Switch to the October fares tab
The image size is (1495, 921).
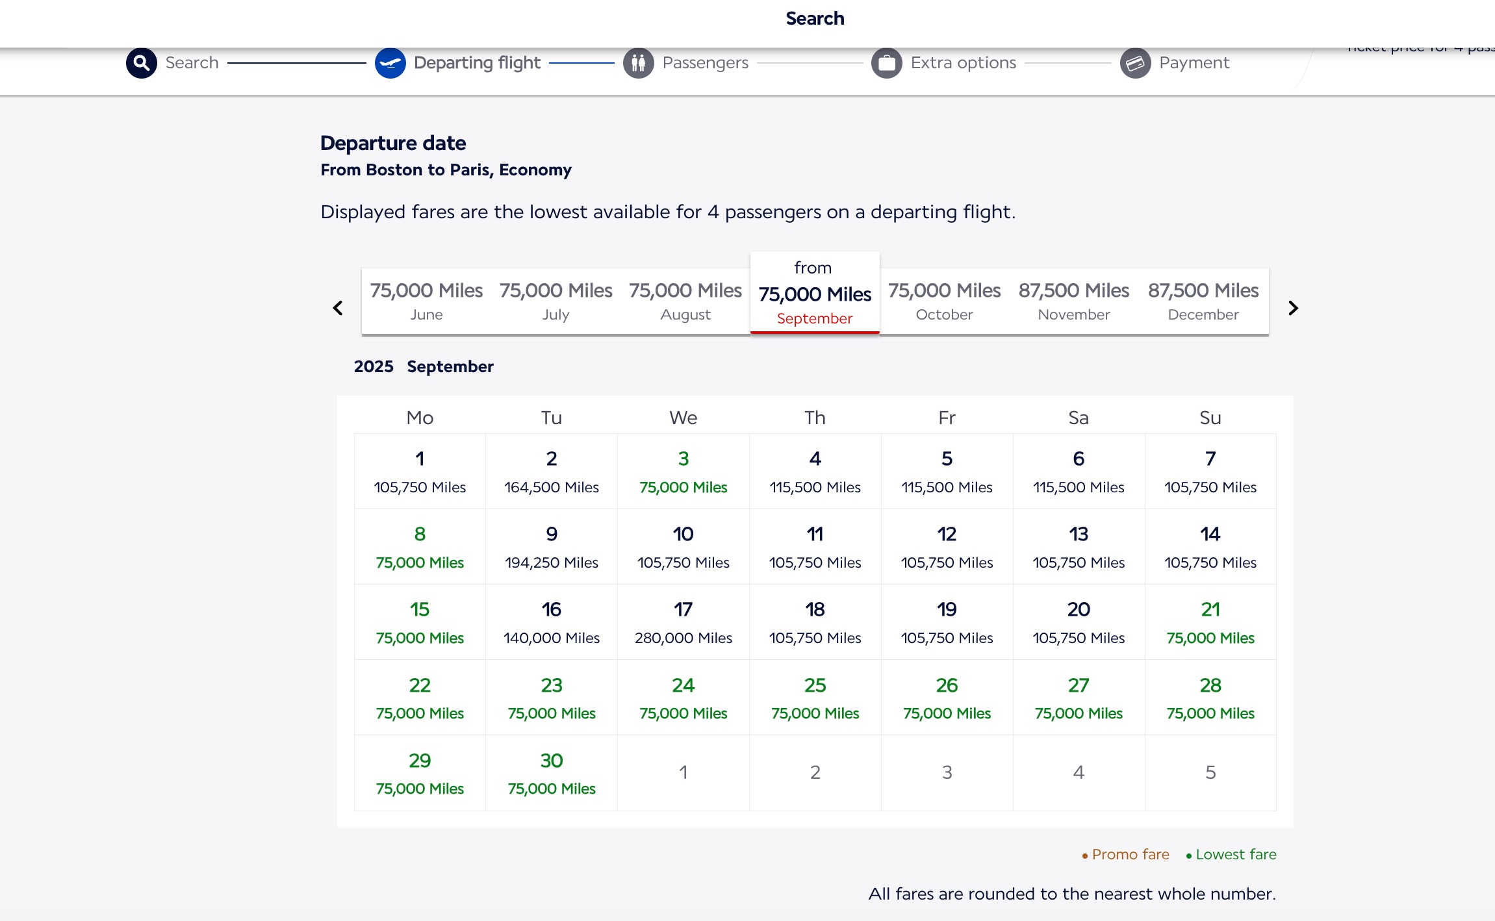[944, 301]
